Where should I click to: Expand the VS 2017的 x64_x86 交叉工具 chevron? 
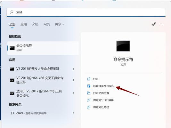[x=74, y=80]
